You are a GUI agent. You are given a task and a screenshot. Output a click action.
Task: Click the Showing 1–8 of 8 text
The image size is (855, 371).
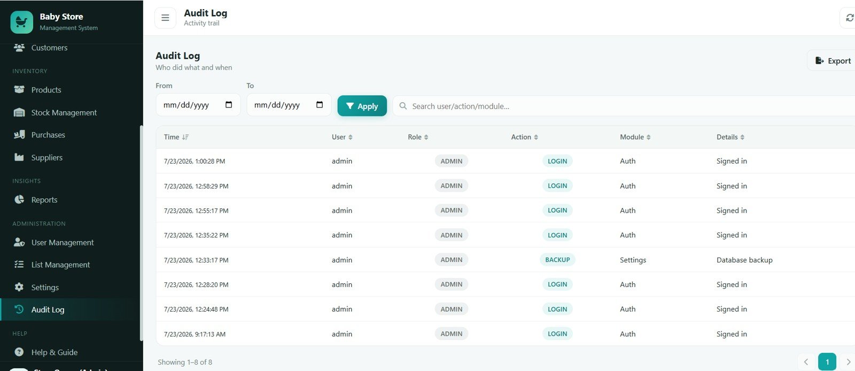(185, 362)
